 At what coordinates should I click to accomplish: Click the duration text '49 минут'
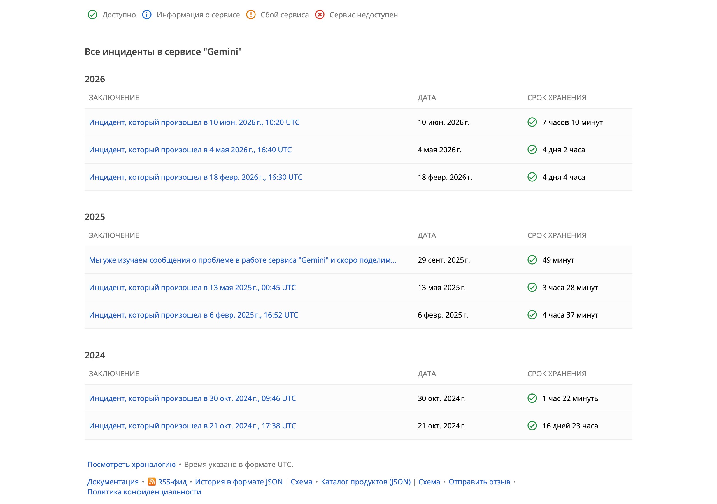(x=558, y=260)
